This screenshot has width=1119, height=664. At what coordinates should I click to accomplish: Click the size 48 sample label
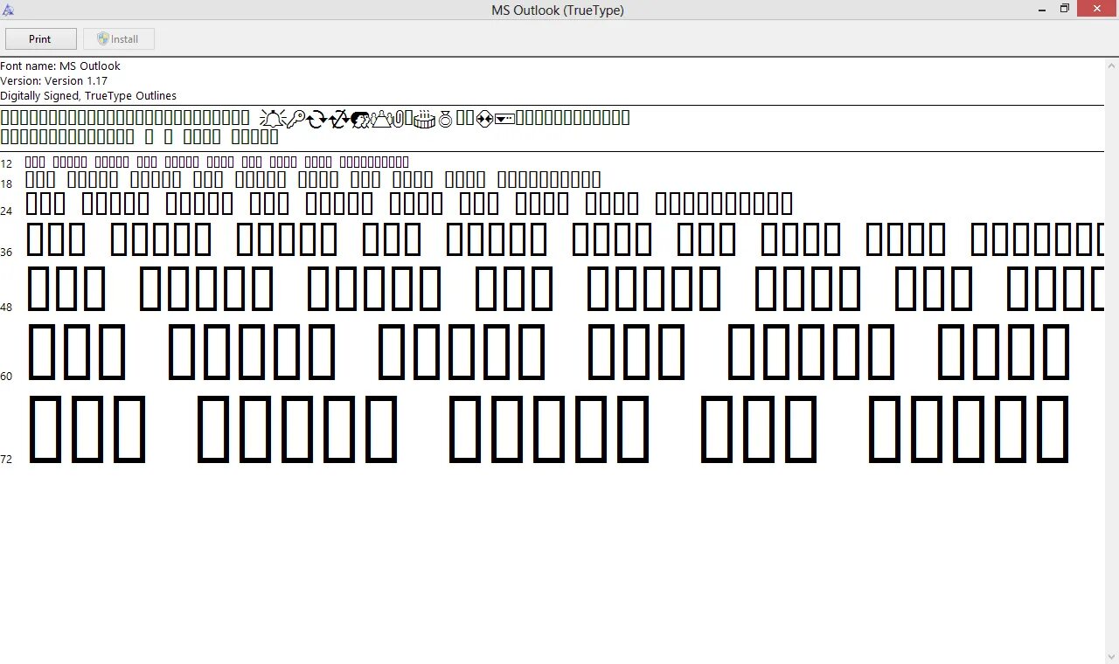6,307
